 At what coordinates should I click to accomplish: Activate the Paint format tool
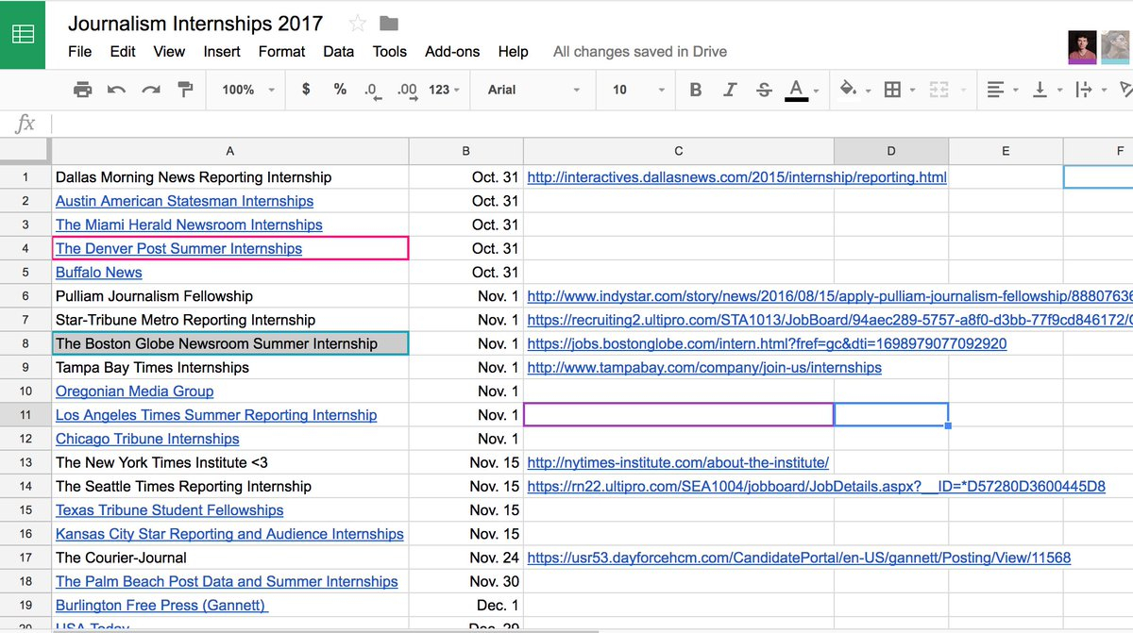[185, 90]
